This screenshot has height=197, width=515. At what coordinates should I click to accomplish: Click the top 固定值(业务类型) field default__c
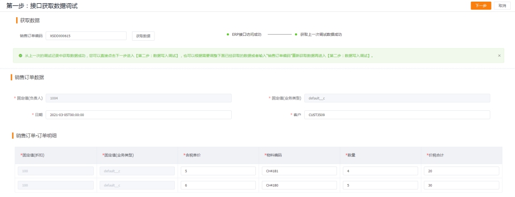click(397, 98)
